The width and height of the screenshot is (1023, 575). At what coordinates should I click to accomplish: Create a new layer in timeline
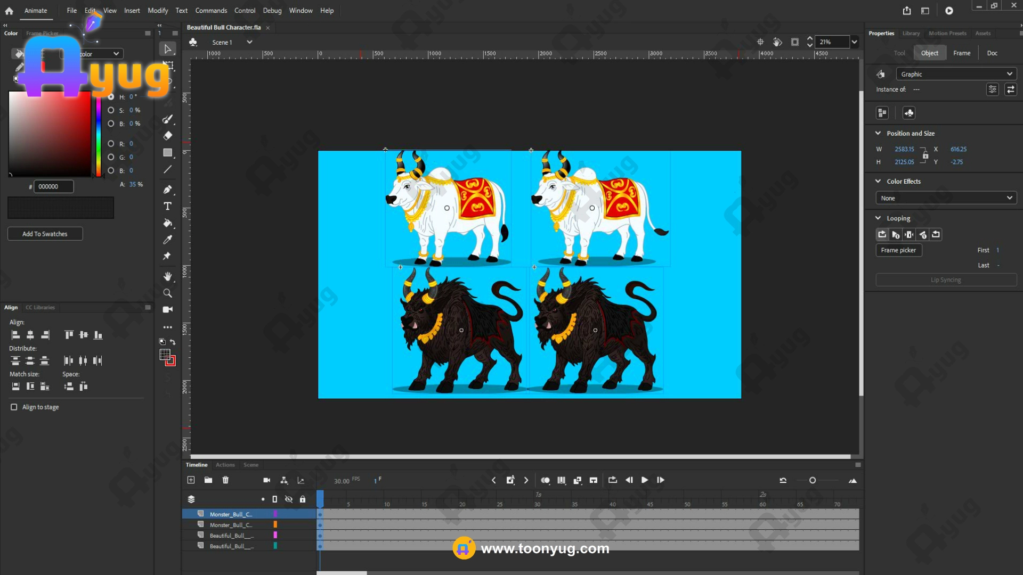tap(191, 480)
